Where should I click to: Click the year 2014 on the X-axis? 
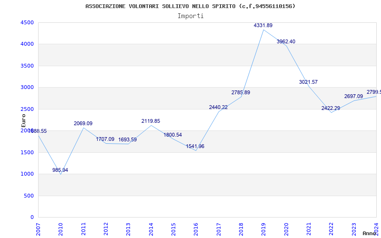[x=151, y=229]
